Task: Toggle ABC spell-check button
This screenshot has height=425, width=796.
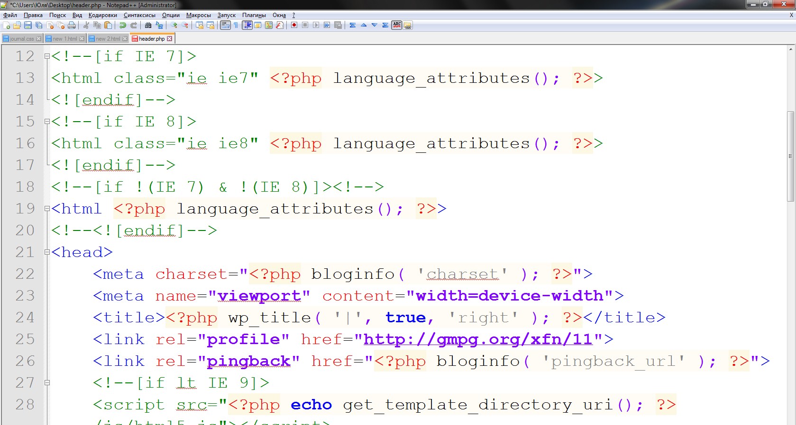Action: click(x=397, y=25)
